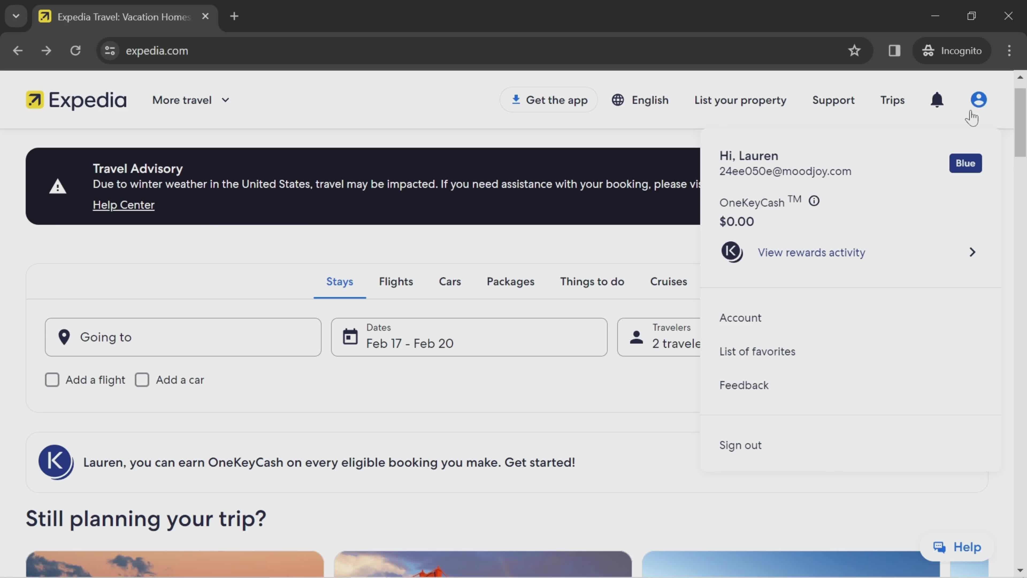
Task: Click the Incognito indicator
Action: [952, 51]
